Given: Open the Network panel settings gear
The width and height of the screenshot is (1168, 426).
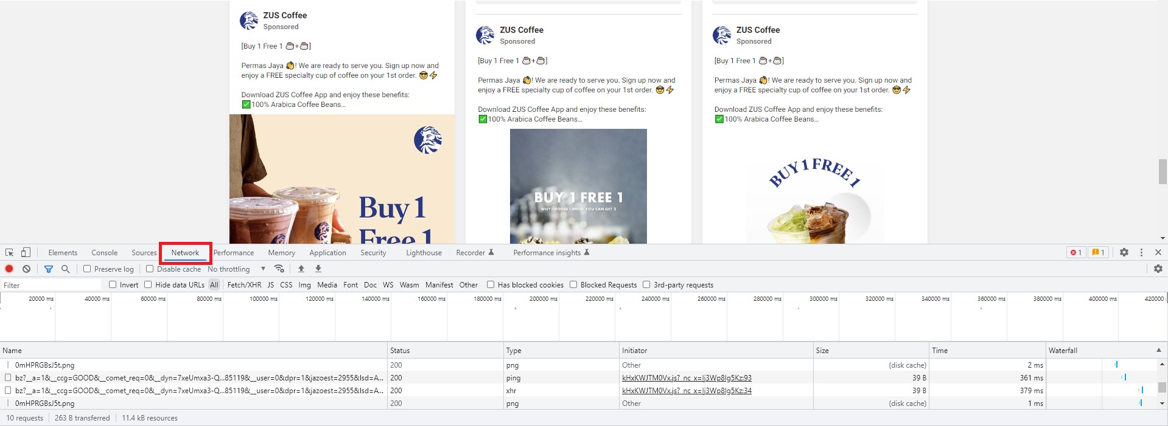Looking at the screenshot, I should point(1158,269).
